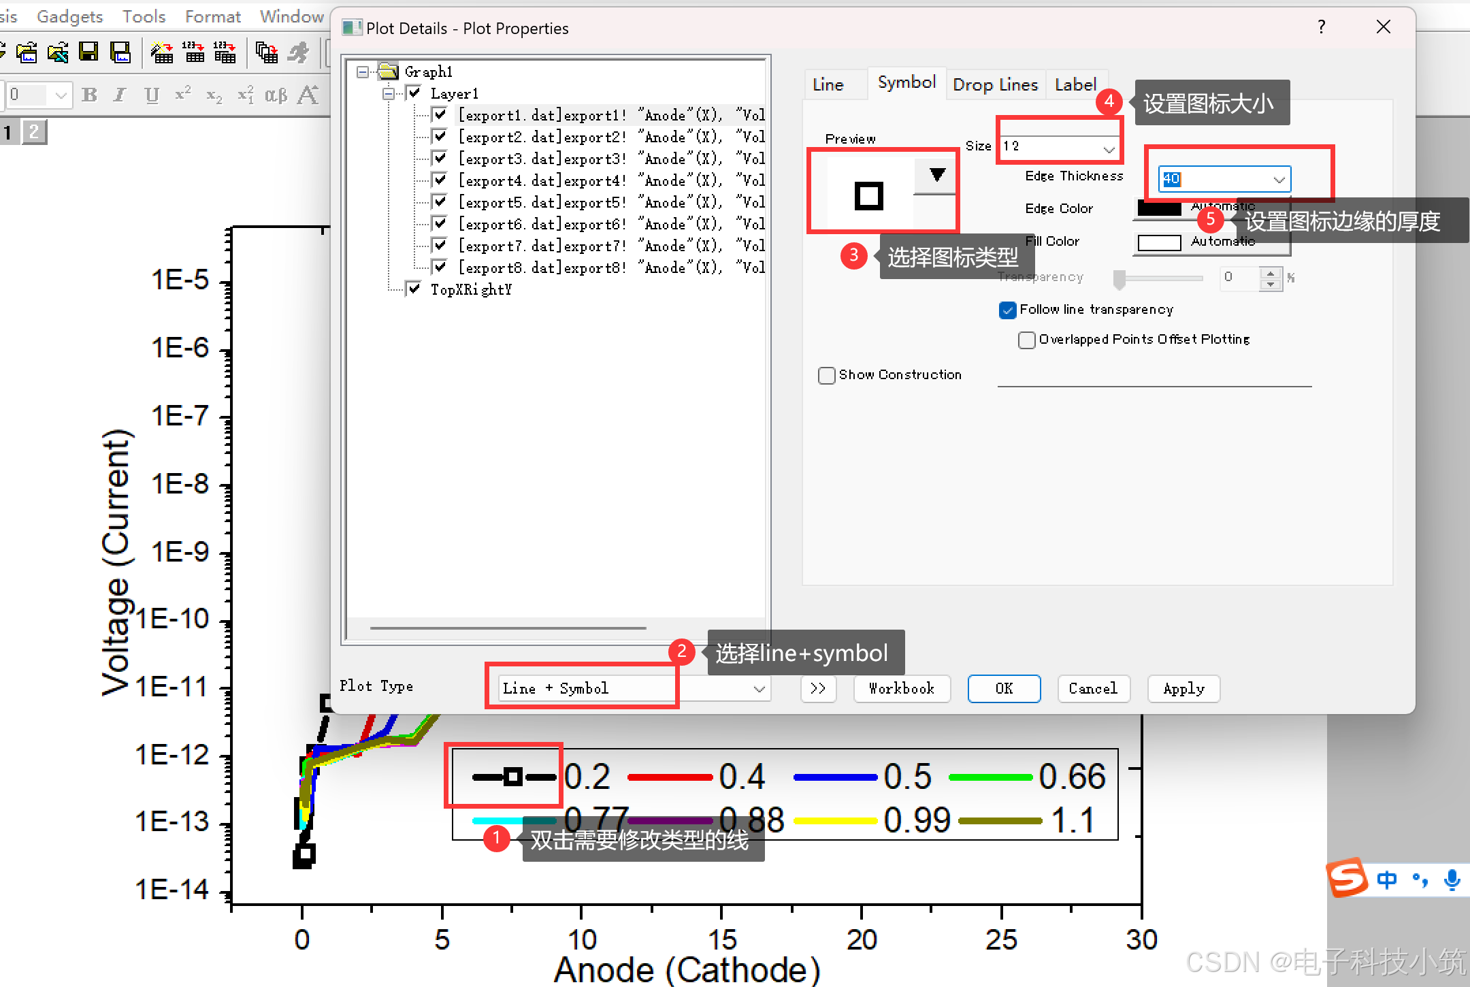1470x987 pixels.
Task: Uncheck Follow line transparency checkbox
Action: tap(1008, 310)
